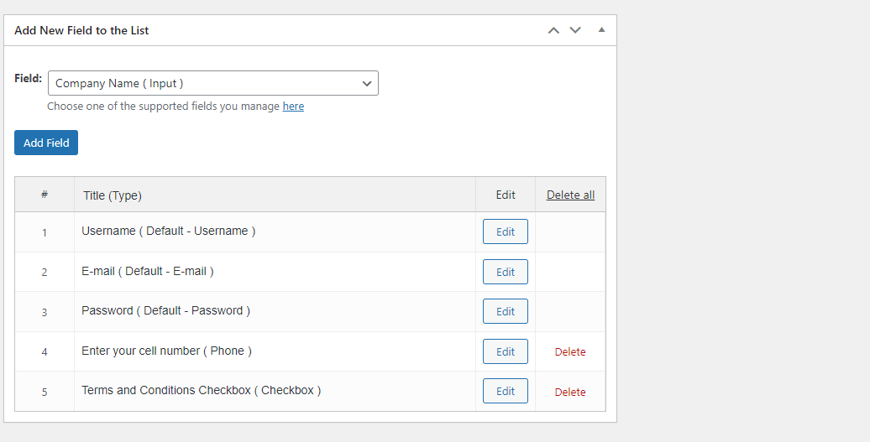The height and width of the screenshot is (442, 870).
Task: Edit the E-mail field
Action: coord(505,272)
